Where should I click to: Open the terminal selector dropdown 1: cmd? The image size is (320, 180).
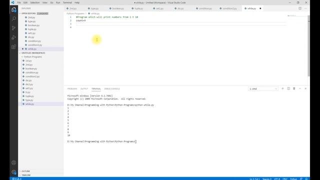click(263, 89)
